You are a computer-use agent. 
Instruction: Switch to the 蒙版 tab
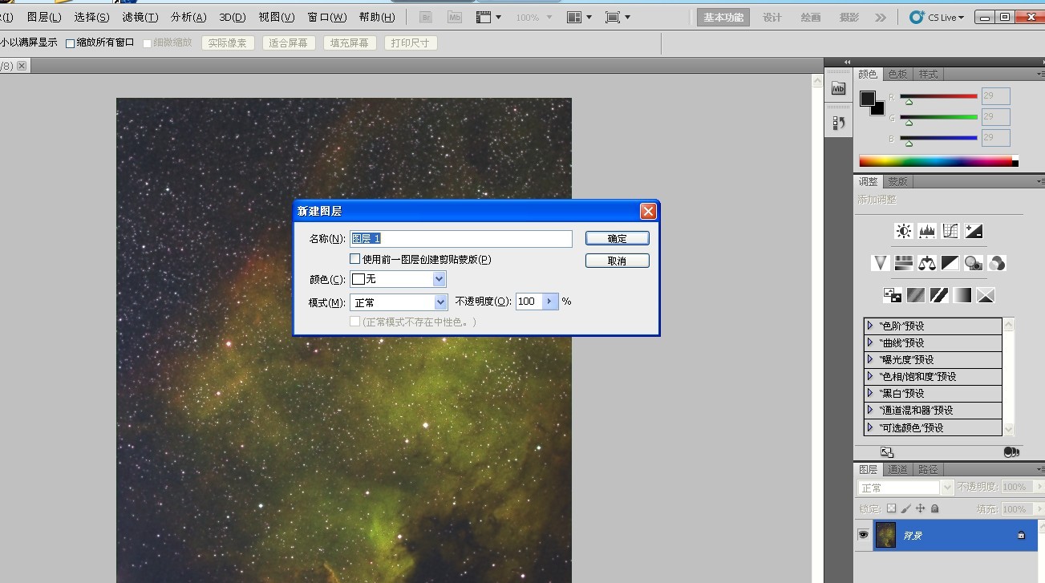897,181
